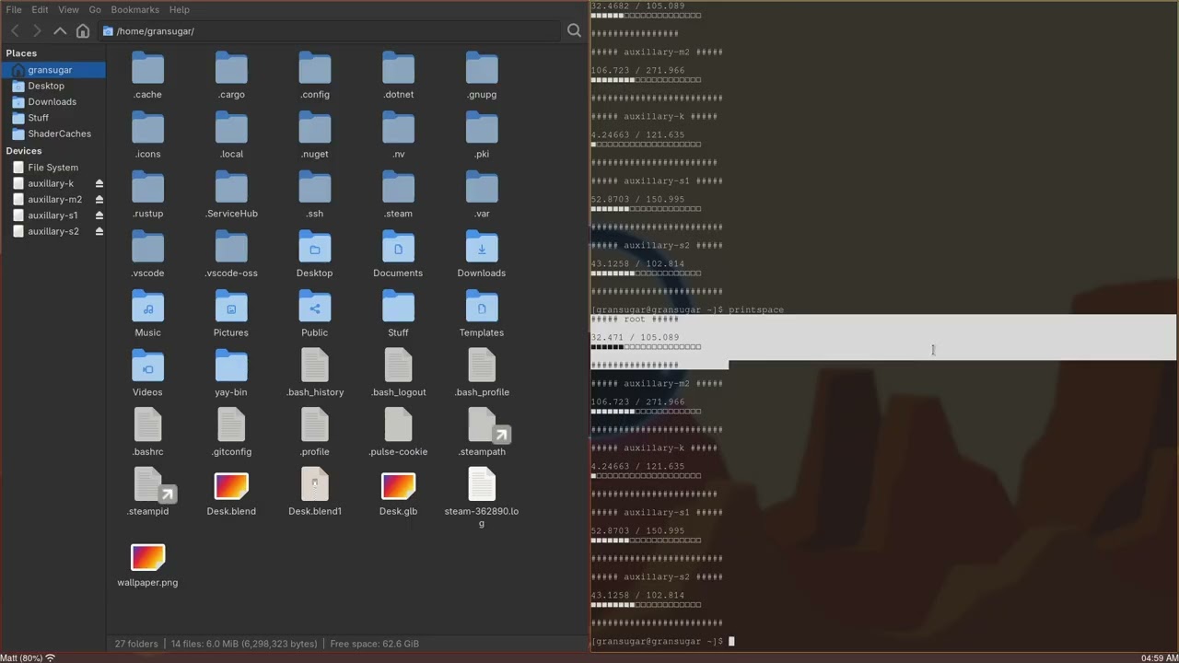
Task: Eject the auxillary-m2 drive
Action: 99,200
